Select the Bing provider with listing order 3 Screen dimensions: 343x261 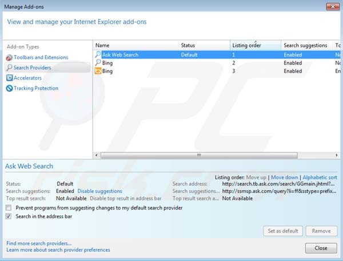click(217, 71)
